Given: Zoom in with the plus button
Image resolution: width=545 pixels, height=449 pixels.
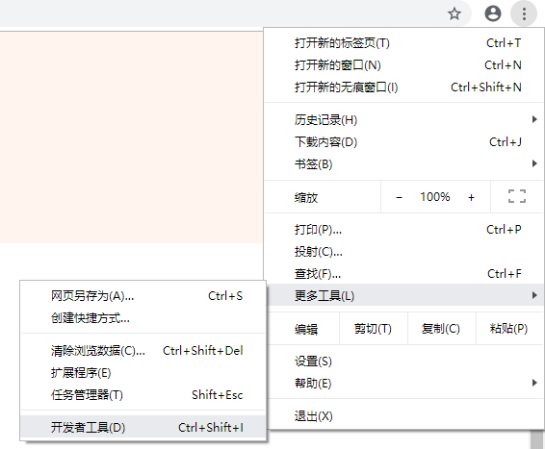Looking at the screenshot, I should coord(471,197).
